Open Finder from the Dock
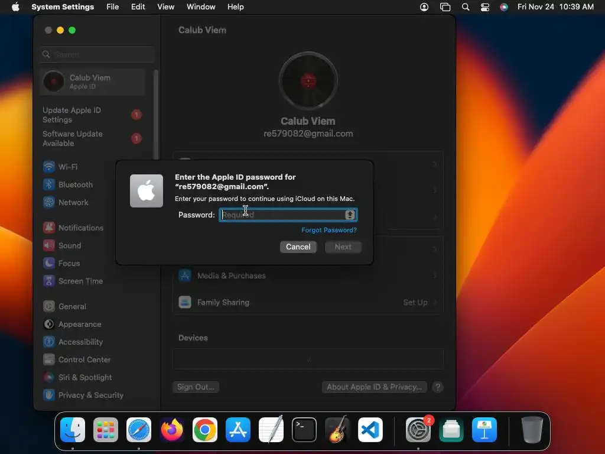 click(73, 430)
